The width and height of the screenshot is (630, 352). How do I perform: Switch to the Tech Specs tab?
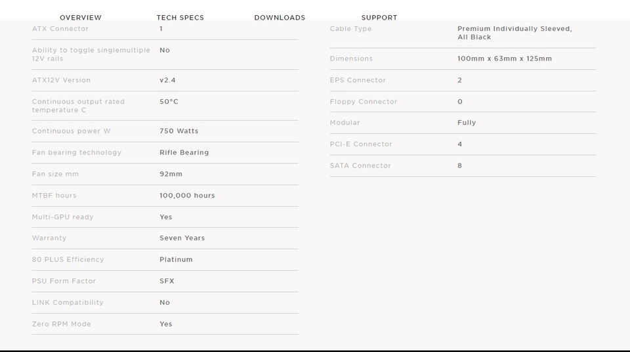pos(180,17)
